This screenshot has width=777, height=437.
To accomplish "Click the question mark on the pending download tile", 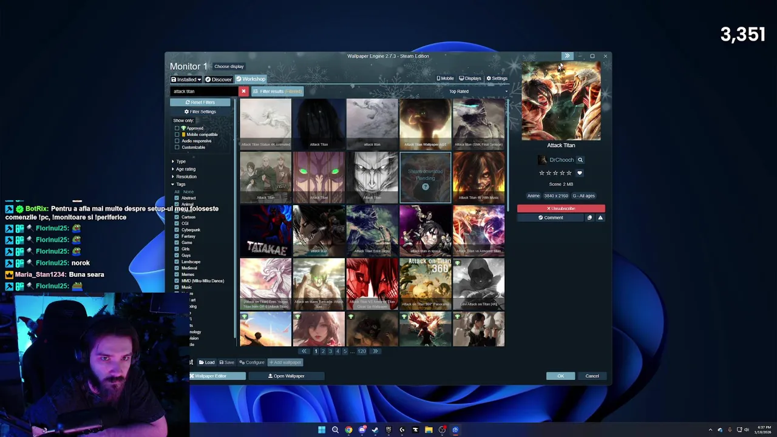I will pos(426,186).
